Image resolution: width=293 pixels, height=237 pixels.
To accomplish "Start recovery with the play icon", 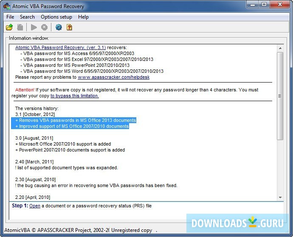I will [x=34, y=27].
